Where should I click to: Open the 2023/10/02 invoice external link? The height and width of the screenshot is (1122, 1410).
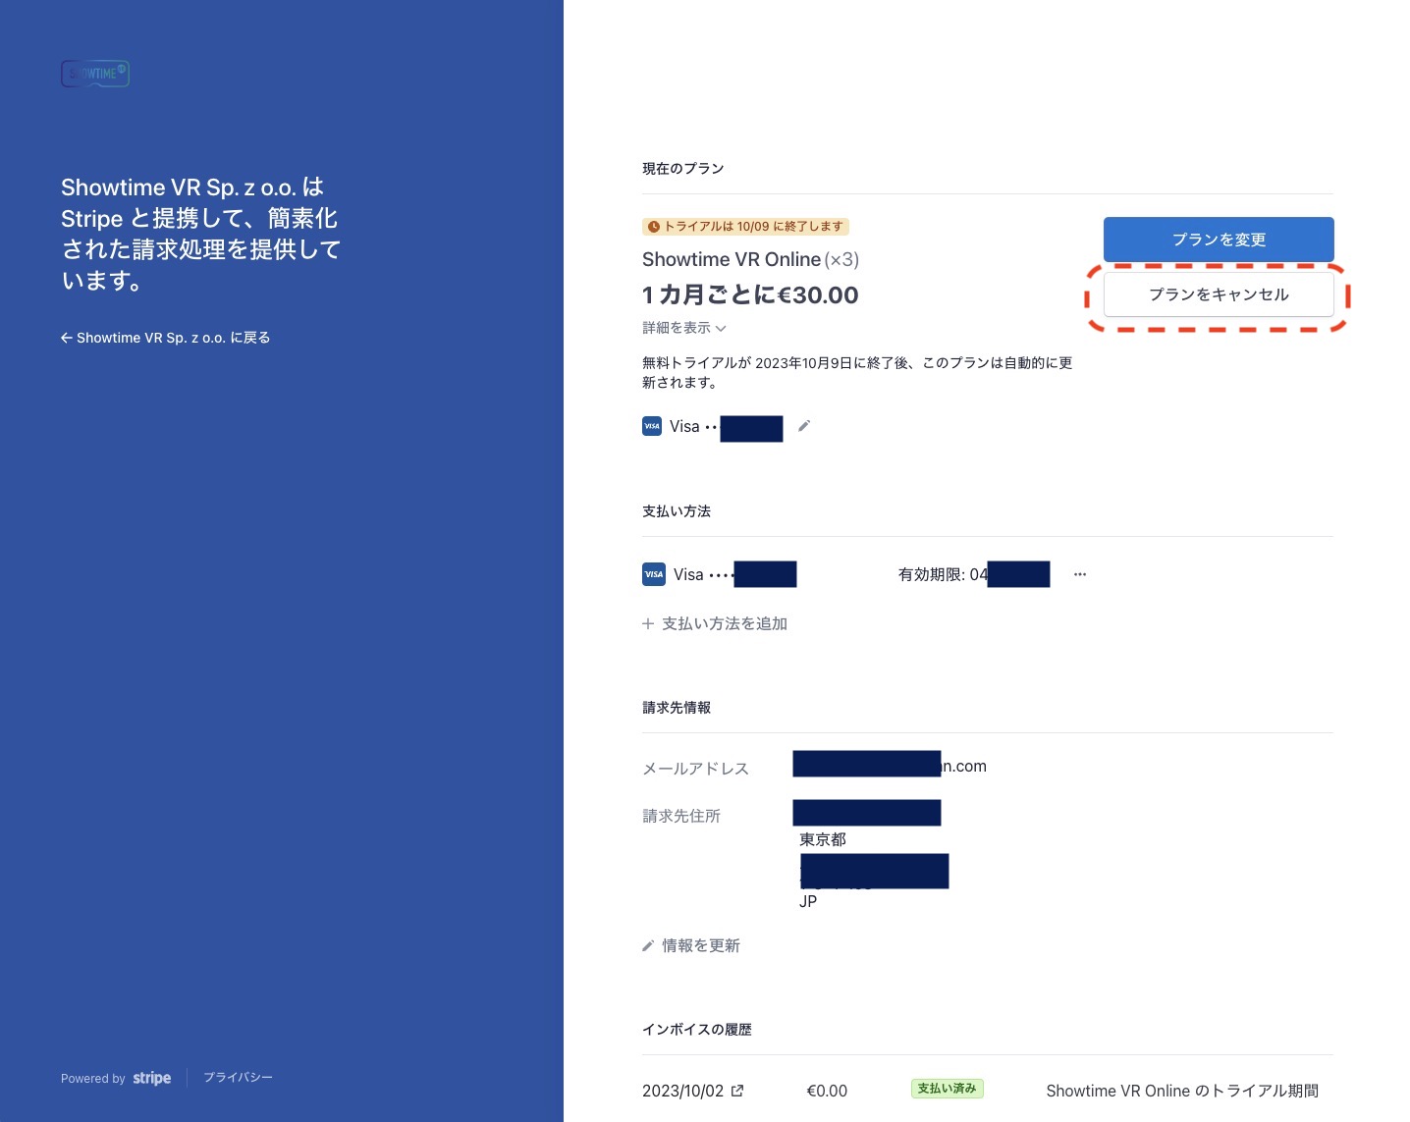click(x=737, y=1091)
